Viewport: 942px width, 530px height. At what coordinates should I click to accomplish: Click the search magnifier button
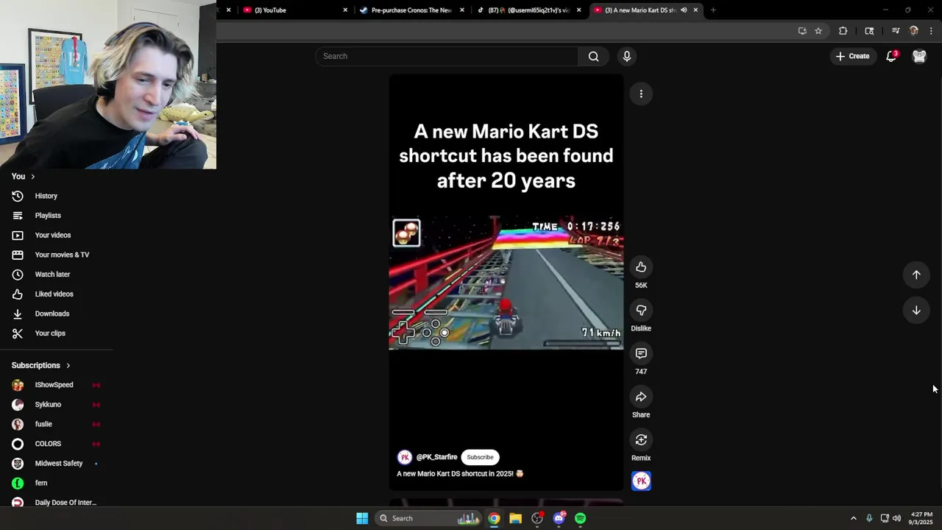pyautogui.click(x=594, y=56)
